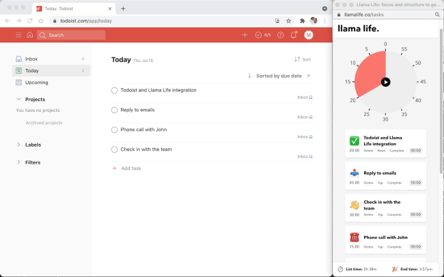Expand the Filters section
Viewport: 444px width, 277px height.
[18, 162]
